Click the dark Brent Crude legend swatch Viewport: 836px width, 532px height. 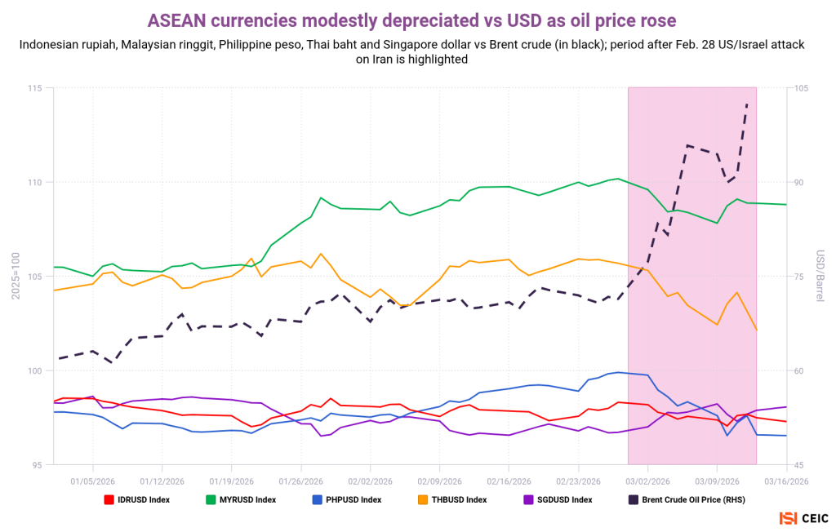pyautogui.click(x=633, y=499)
